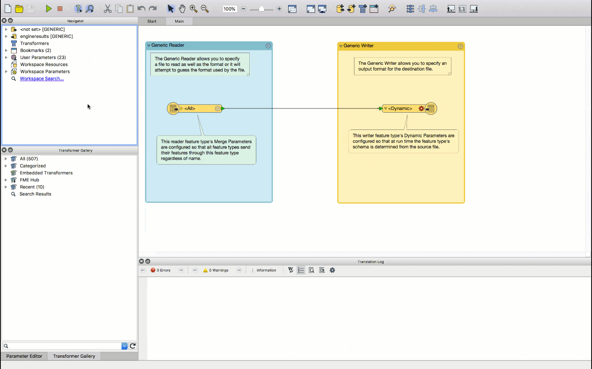
Task: Switch to the Start tab
Action: point(152,21)
